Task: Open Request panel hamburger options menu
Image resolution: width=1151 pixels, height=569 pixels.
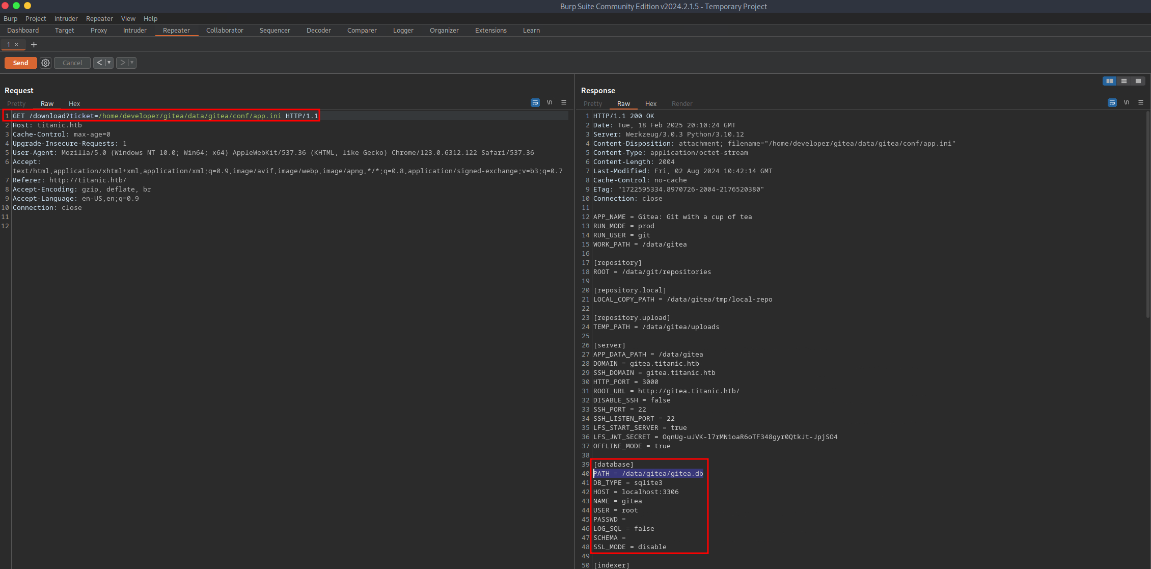Action: point(564,102)
